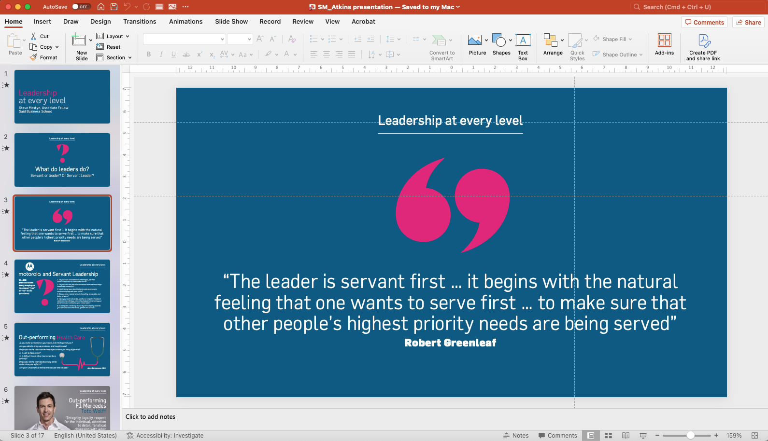Click the Clear Formatting icon
The width and height of the screenshot is (768, 441).
(x=292, y=39)
